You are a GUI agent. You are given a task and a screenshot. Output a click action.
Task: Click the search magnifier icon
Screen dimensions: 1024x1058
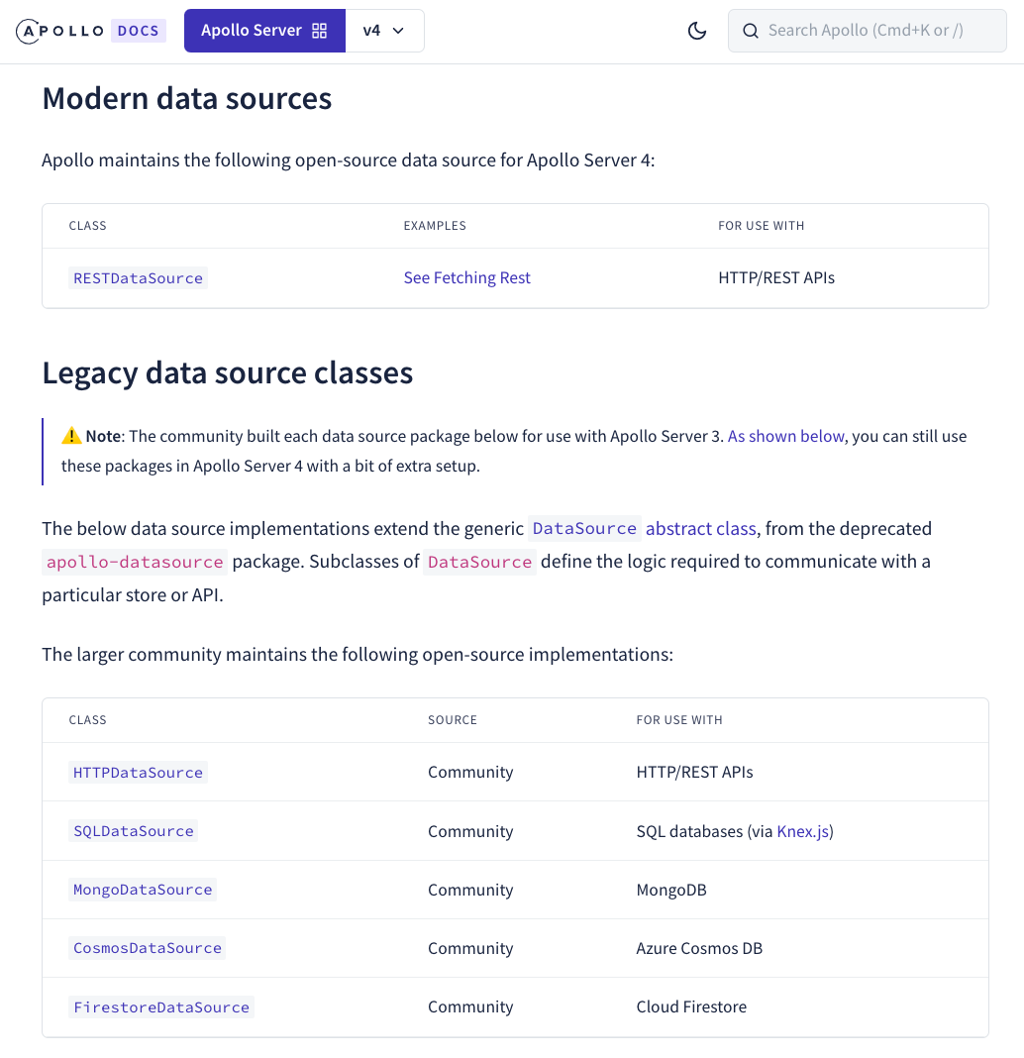pyautogui.click(x=750, y=31)
